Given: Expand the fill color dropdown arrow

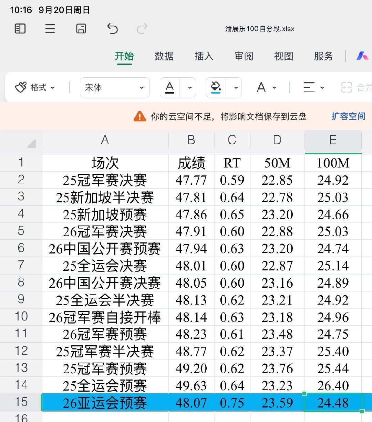Looking at the screenshot, I should point(236,87).
